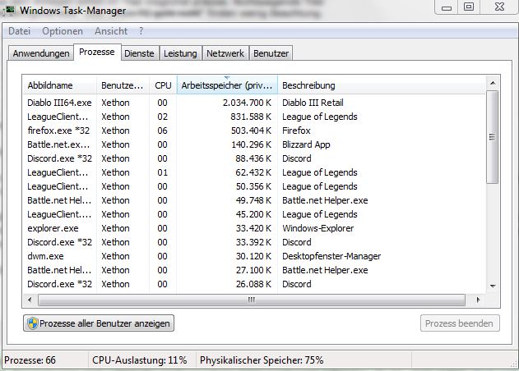The width and height of the screenshot is (519, 371).
Task: Select the firefox.exe *32 process
Action: click(254, 131)
